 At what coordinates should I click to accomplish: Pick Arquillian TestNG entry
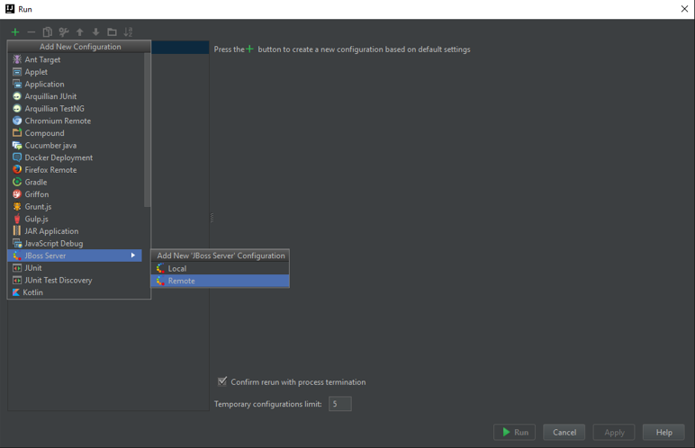pos(75,109)
